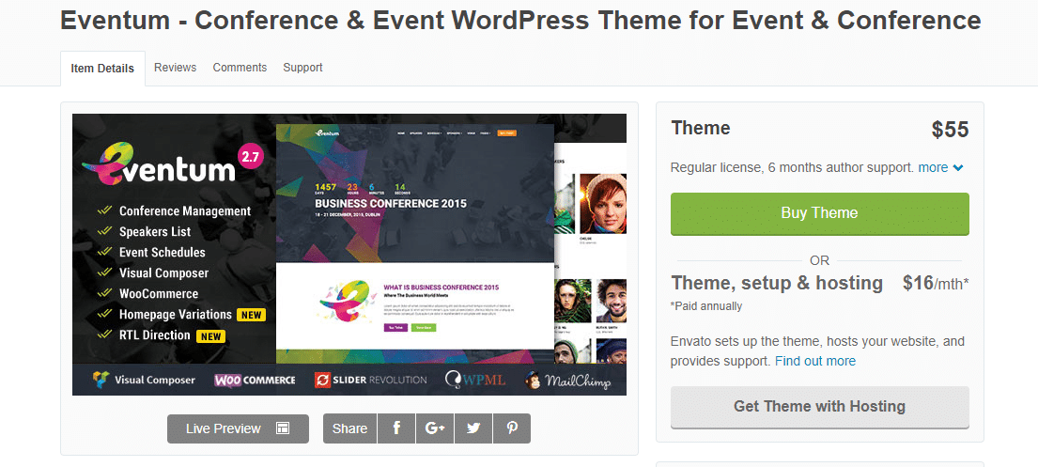Switch to the Item Details tab

pyautogui.click(x=102, y=69)
